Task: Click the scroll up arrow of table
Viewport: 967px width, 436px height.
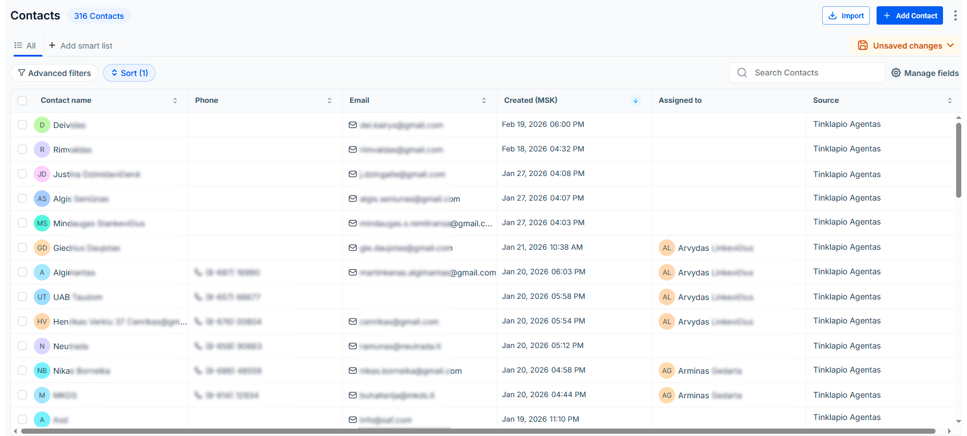Action: point(958,118)
